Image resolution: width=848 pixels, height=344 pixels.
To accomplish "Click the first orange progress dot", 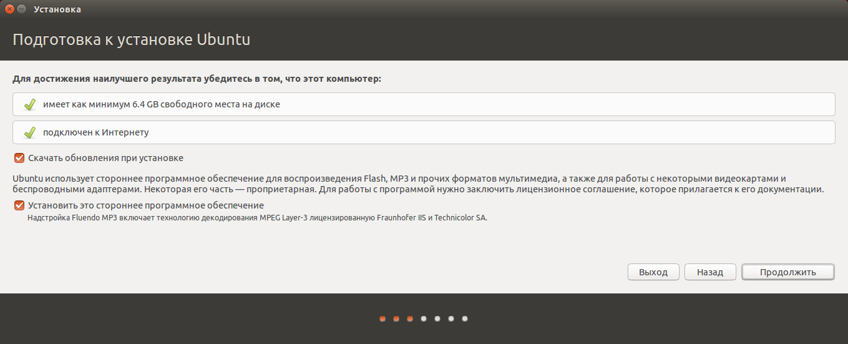I will [x=383, y=319].
